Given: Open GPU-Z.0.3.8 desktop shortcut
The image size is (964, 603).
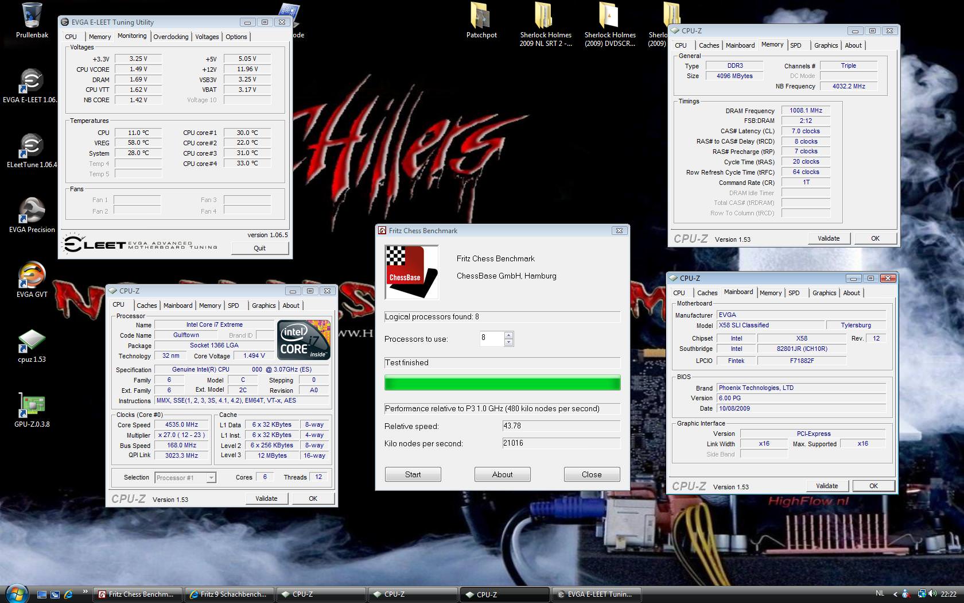Looking at the screenshot, I should click(x=32, y=410).
